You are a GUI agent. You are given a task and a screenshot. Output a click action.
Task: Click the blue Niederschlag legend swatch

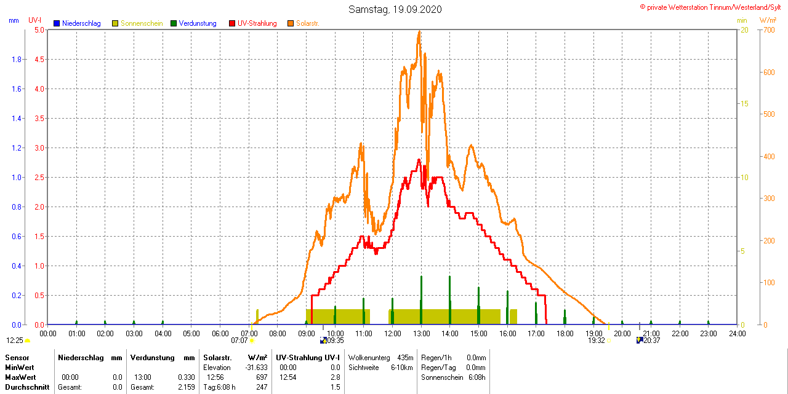point(57,23)
